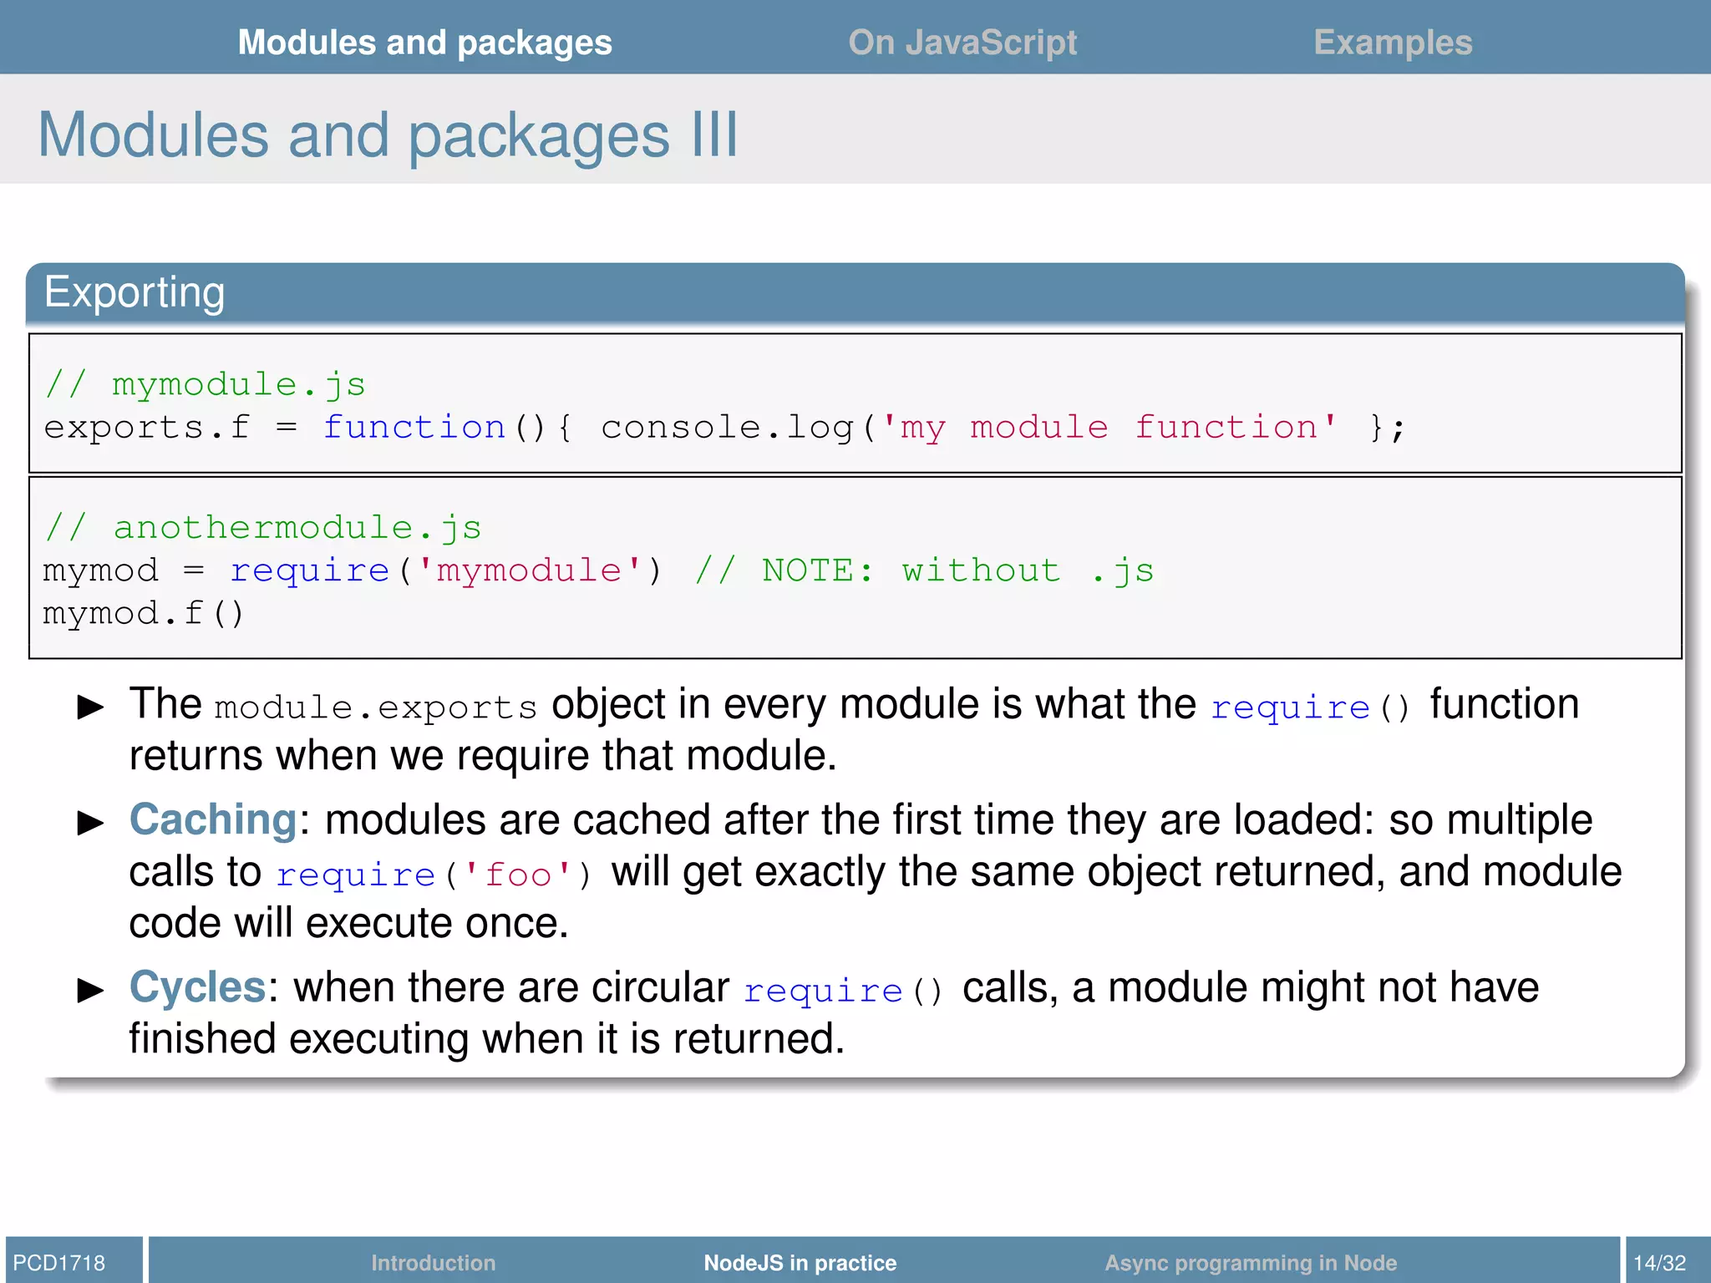
Task: Go to the 'Examples' section header
Action: 1393,43
